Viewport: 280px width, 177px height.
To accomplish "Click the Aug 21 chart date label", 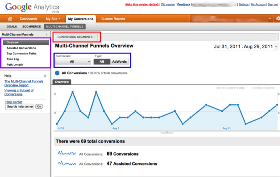I will 226,128.
